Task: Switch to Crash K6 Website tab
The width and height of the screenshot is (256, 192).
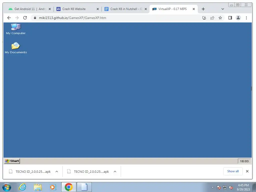Action: click(x=74, y=9)
